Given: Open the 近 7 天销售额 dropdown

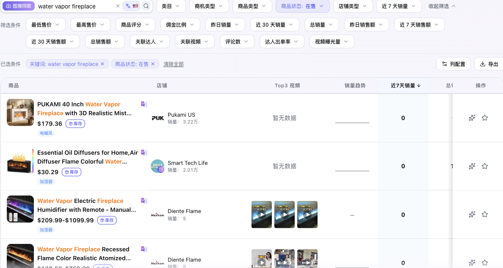Looking at the screenshot, I should point(419,25).
